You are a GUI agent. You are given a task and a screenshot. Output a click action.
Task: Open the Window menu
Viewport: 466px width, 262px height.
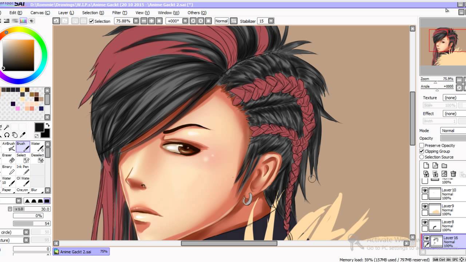pos(168,13)
